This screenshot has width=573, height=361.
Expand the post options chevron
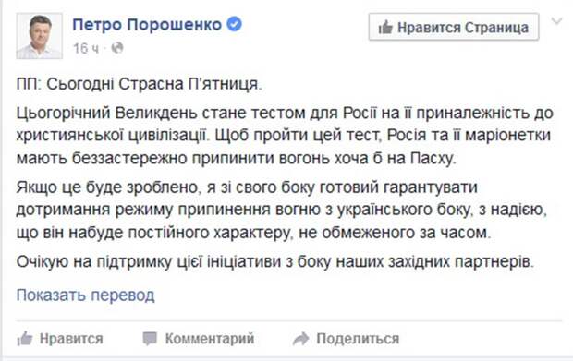(557, 21)
